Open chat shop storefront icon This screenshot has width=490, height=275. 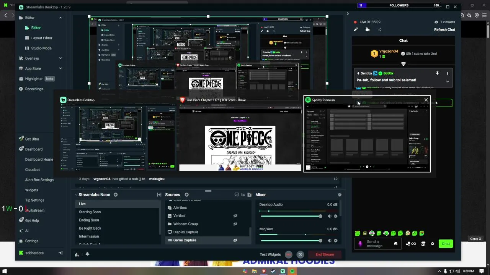point(423,244)
